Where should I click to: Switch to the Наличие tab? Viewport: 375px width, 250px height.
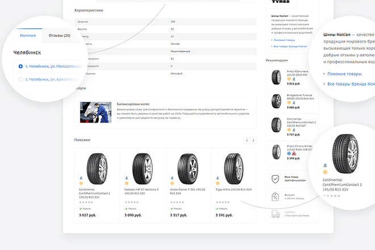point(28,35)
